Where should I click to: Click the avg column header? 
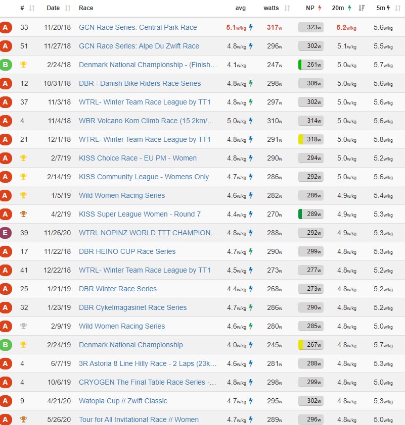coord(241,8)
